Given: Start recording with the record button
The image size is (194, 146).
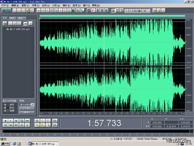Looking at the screenshot, I should coord(27,125).
